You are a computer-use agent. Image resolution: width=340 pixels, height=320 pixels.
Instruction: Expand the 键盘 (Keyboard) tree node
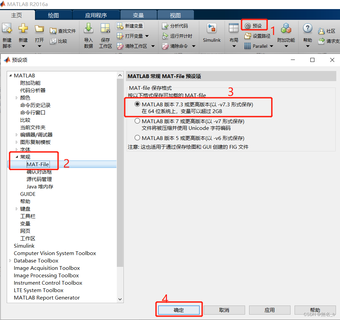16,209
